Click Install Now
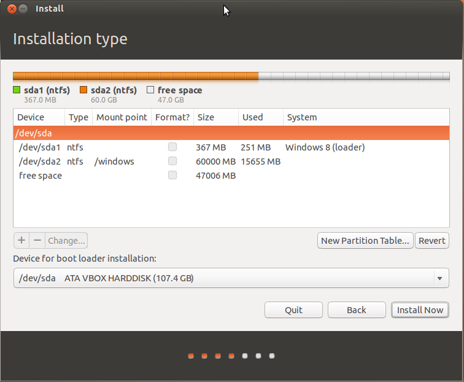The width and height of the screenshot is (464, 382). tap(420, 310)
